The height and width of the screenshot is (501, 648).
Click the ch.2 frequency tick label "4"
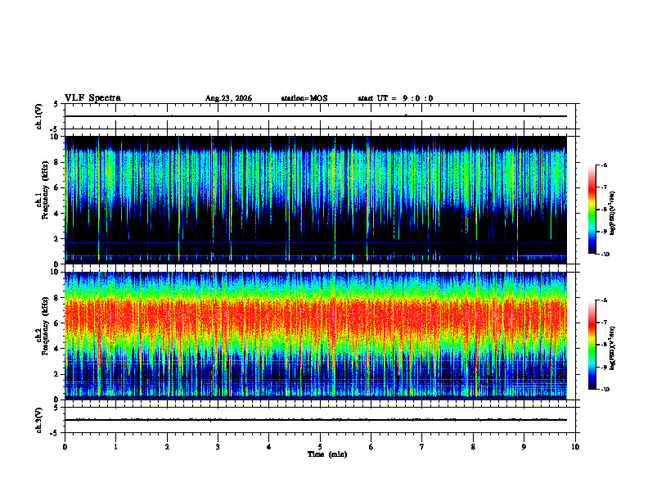coord(56,349)
